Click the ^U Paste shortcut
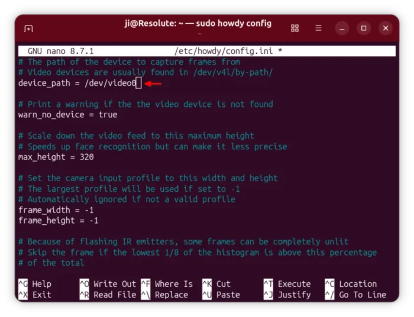Screen dimensions: 414x317 (x=221, y=295)
